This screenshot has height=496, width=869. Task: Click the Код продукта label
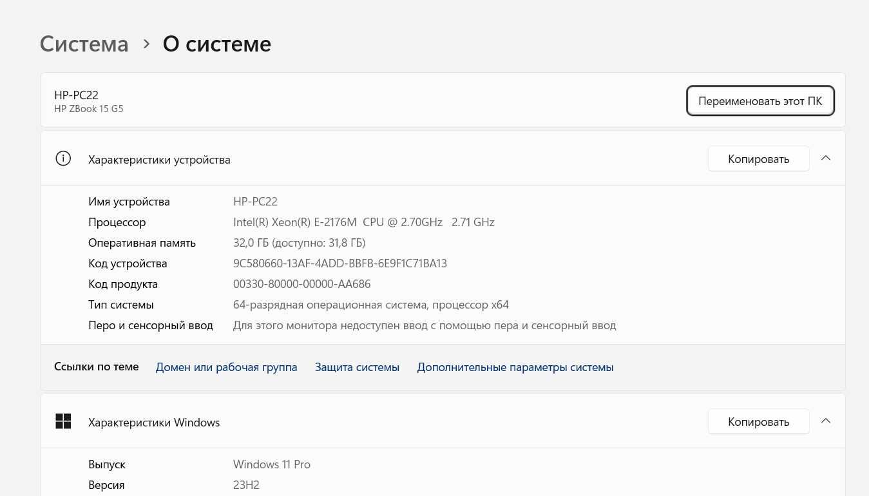pos(123,284)
